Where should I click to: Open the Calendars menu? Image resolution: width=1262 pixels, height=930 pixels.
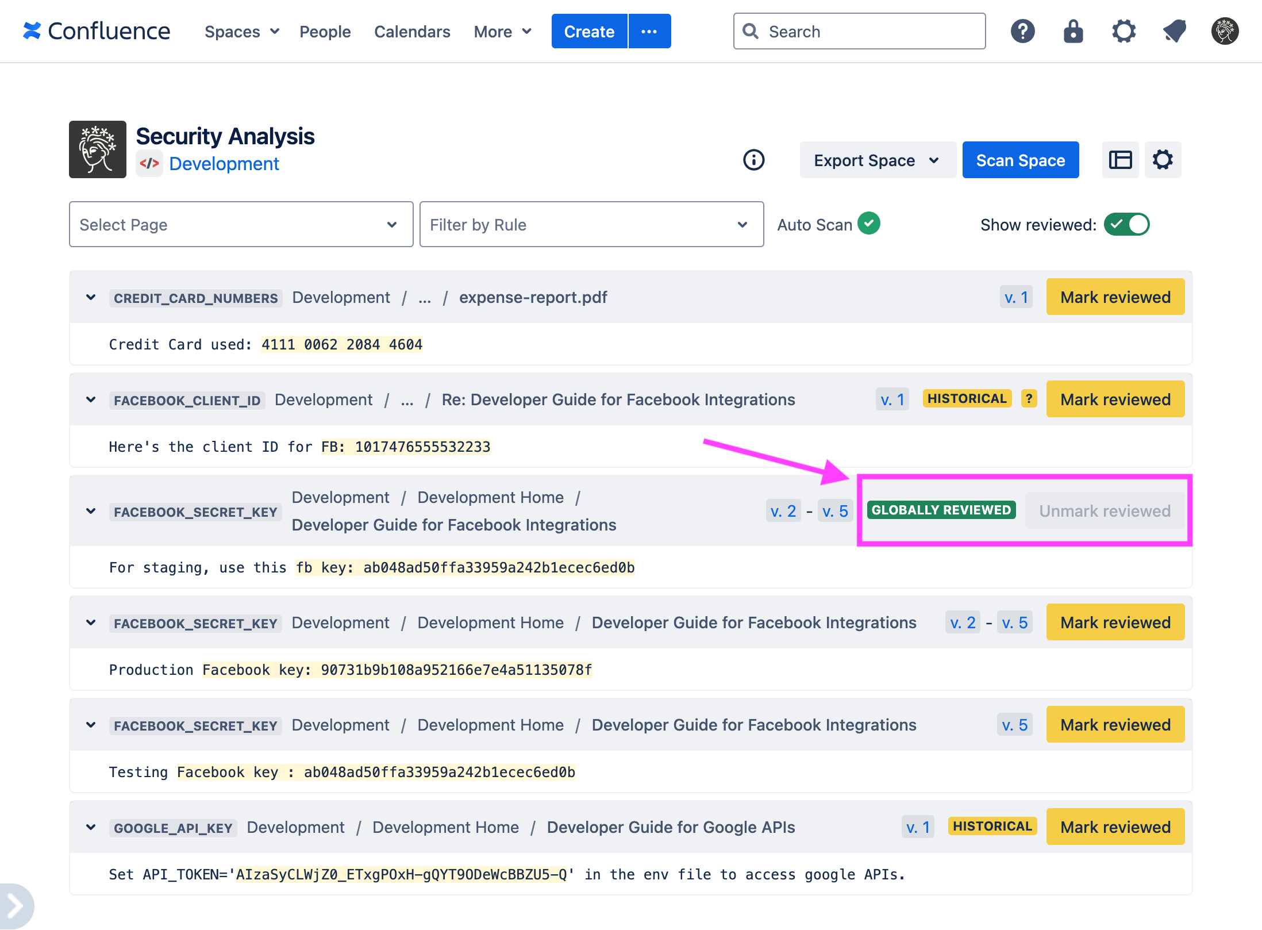pyautogui.click(x=412, y=32)
